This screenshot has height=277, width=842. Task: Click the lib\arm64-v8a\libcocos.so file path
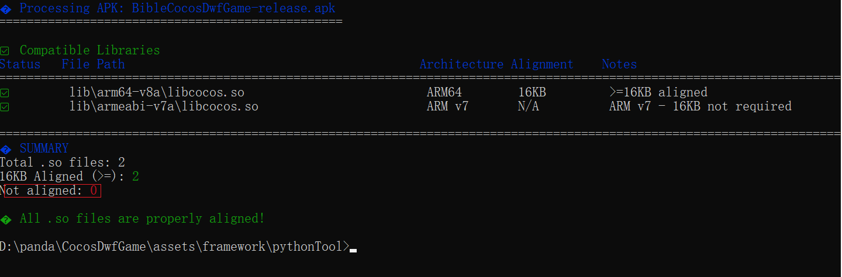pos(157,92)
